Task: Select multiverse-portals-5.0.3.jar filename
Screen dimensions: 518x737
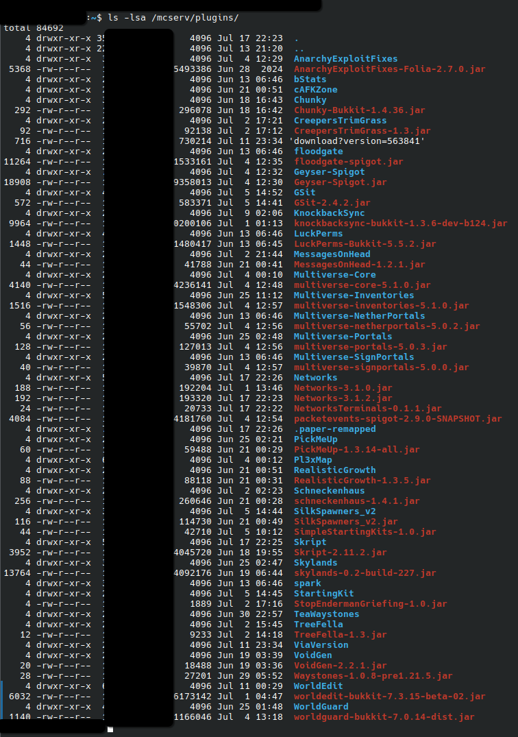Action: point(371,347)
